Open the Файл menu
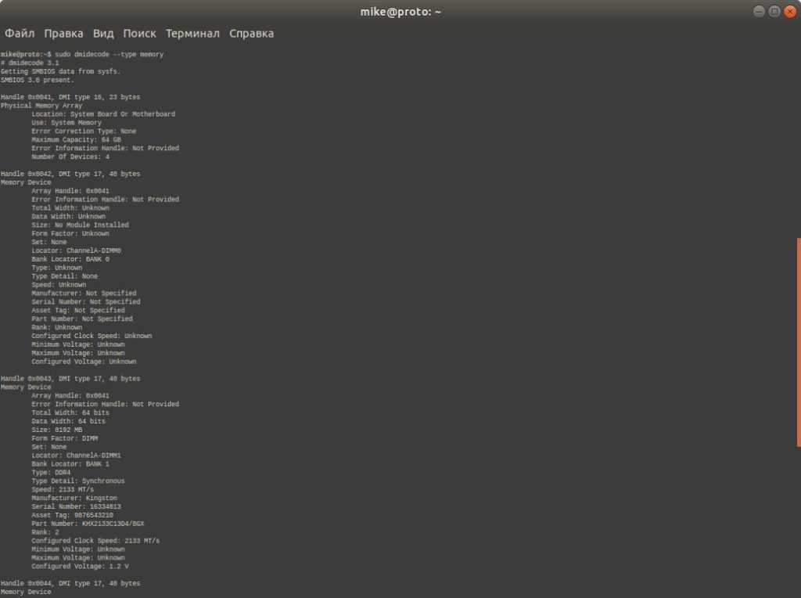 point(20,34)
